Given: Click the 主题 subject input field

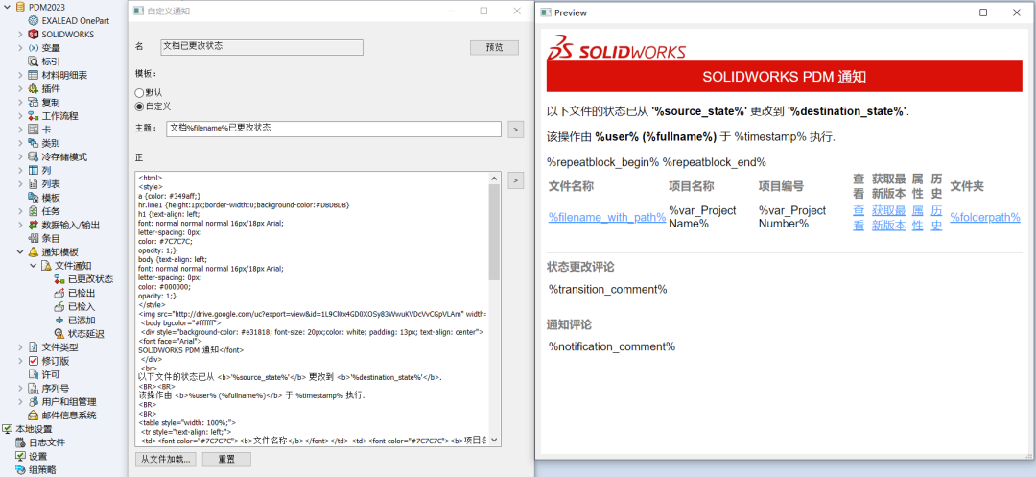Looking at the screenshot, I should (333, 129).
